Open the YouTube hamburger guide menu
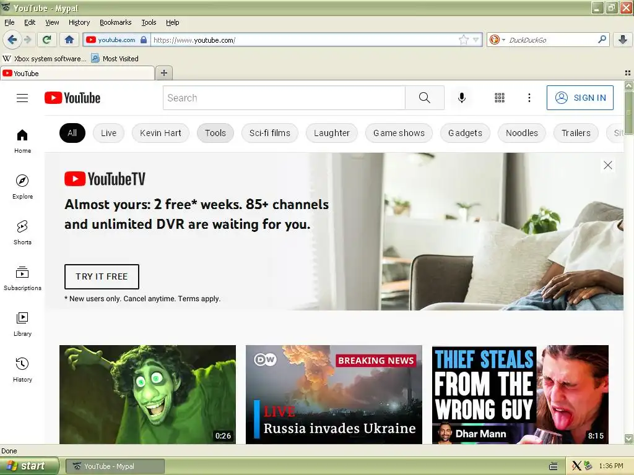634x475 pixels. click(x=22, y=98)
